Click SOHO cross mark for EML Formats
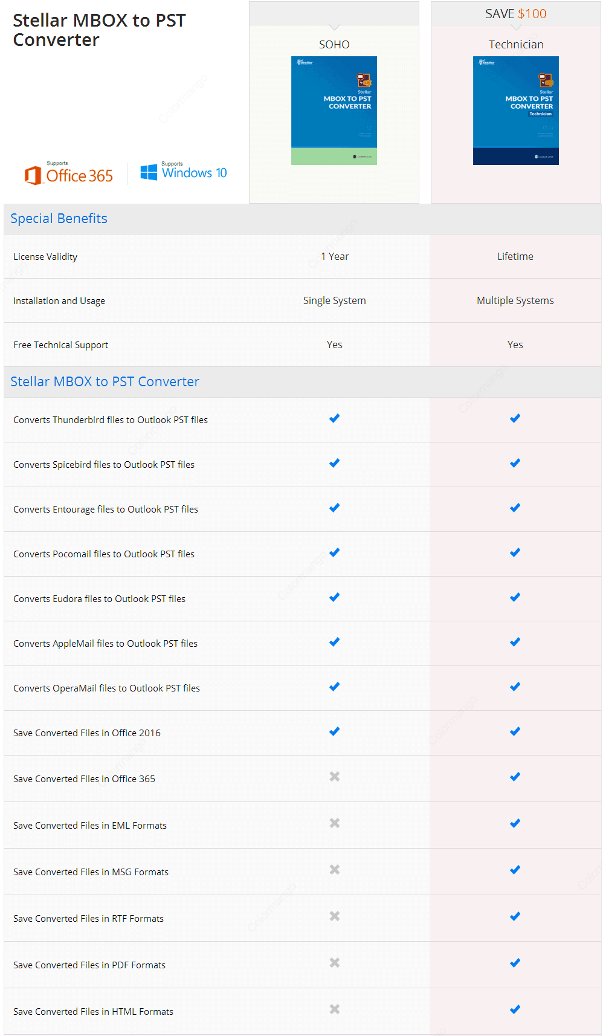Image resolution: width=603 pixels, height=1036 pixels. coord(334,823)
